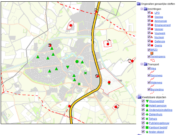Click the green downward triangle marker on map
The width and height of the screenshot is (178, 135).
(68, 67)
